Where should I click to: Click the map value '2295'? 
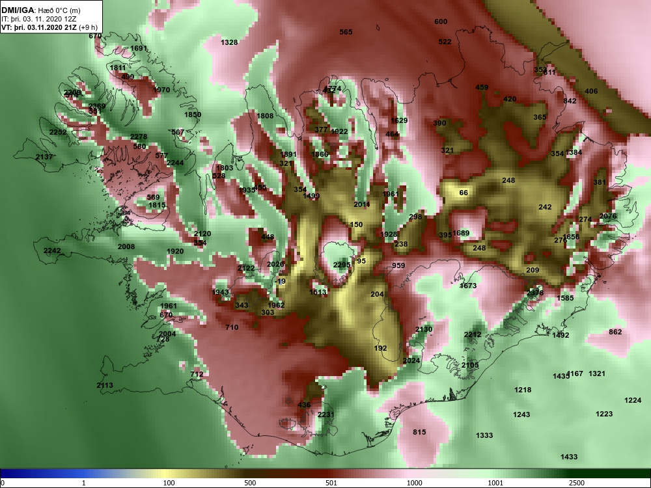[x=342, y=265]
